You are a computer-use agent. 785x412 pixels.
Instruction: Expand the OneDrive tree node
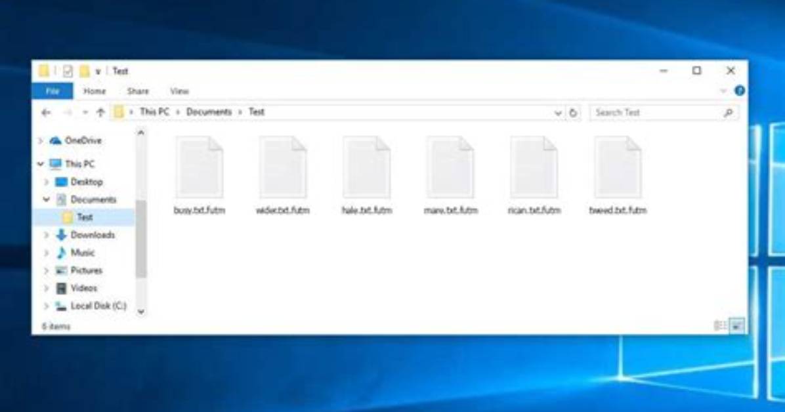41,140
